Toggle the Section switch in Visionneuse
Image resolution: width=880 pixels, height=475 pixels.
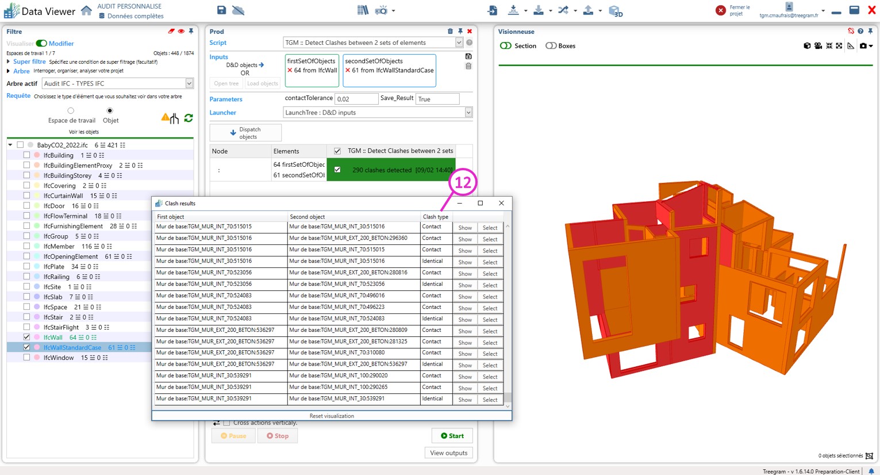pos(506,46)
